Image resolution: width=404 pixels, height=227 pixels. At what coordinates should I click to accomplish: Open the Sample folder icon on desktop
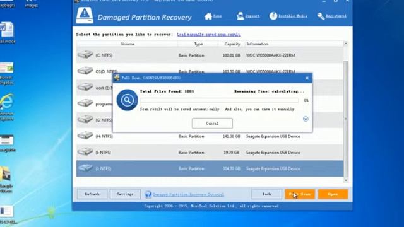tap(6, 174)
